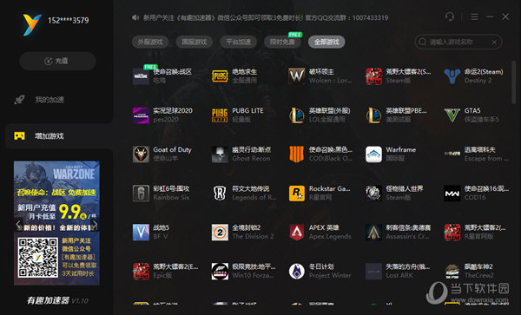The image size is (521, 315).
Task: Choose the Warframe game icon
Action: 373,154
